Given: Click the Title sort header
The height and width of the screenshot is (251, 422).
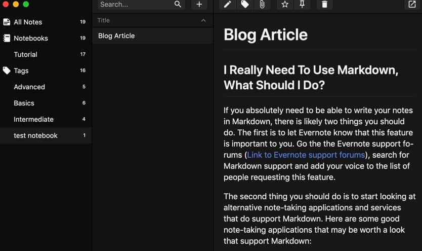Looking at the screenshot, I should (103, 20).
